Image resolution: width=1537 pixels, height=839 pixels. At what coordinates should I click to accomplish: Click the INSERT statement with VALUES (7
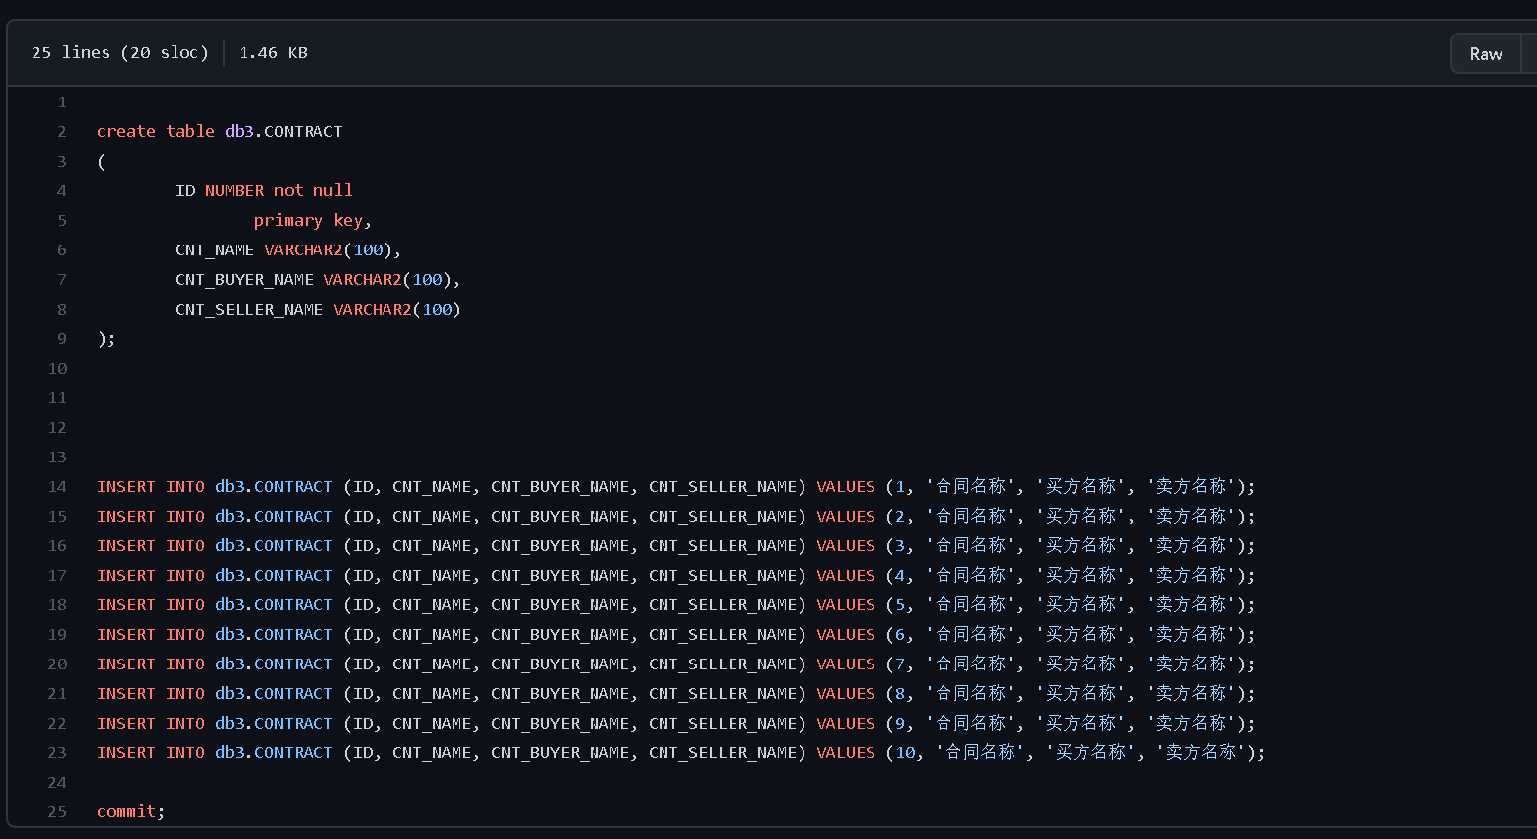[x=676, y=664]
